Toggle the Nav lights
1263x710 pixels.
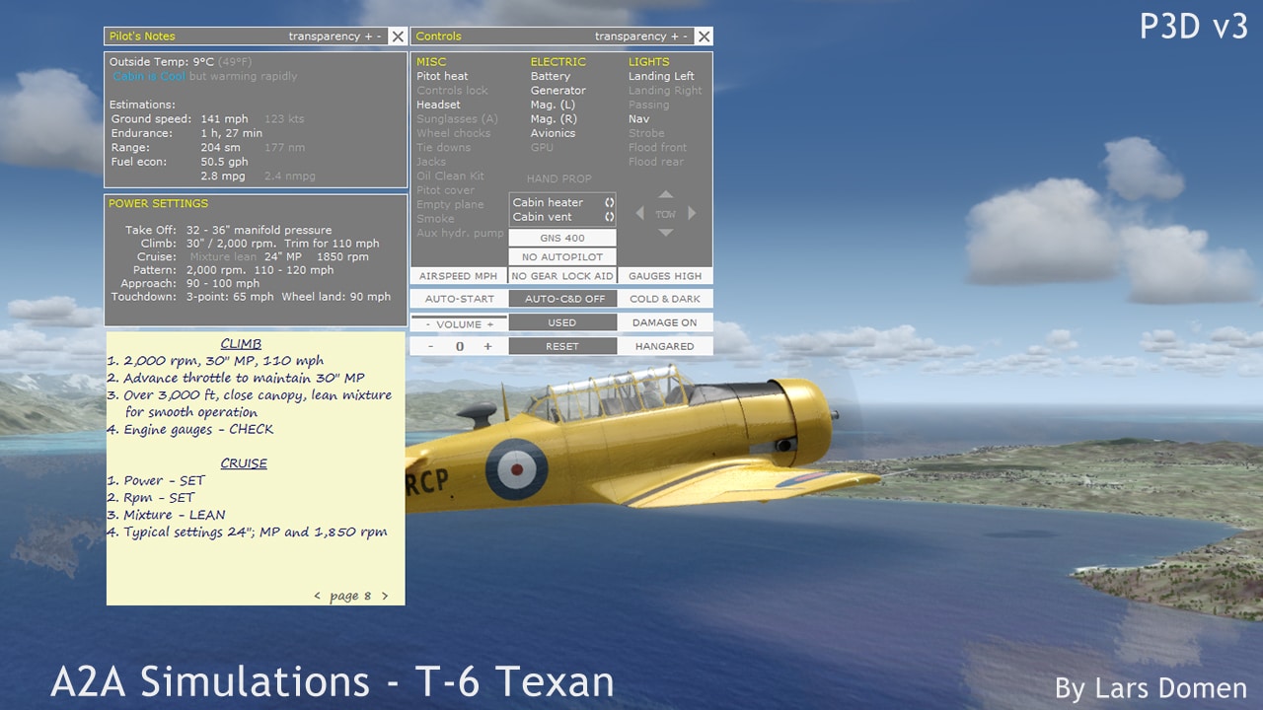[638, 119]
